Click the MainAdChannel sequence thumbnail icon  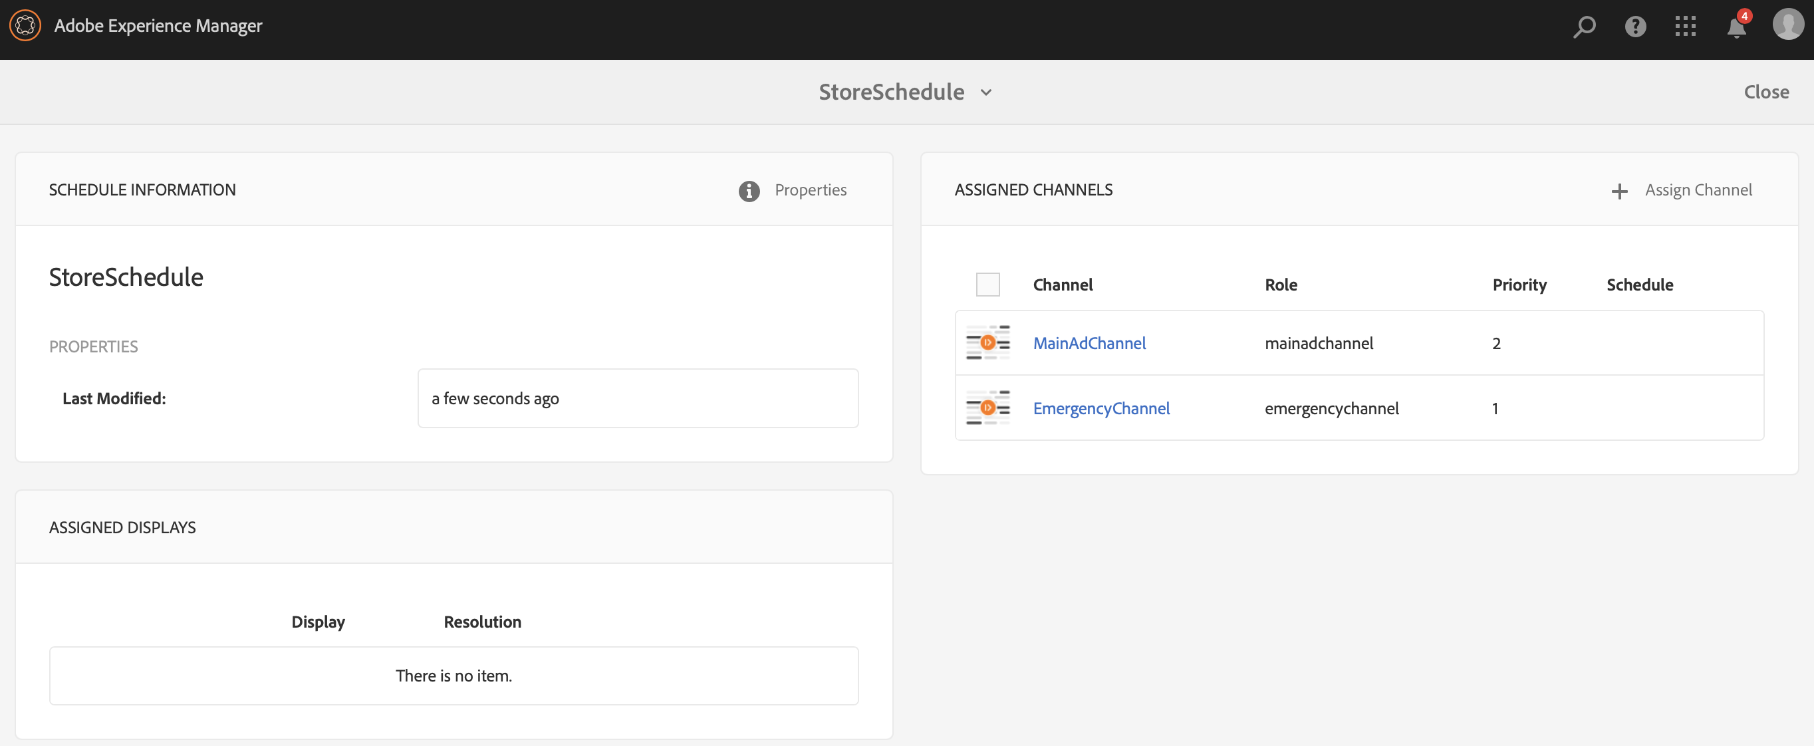click(987, 343)
